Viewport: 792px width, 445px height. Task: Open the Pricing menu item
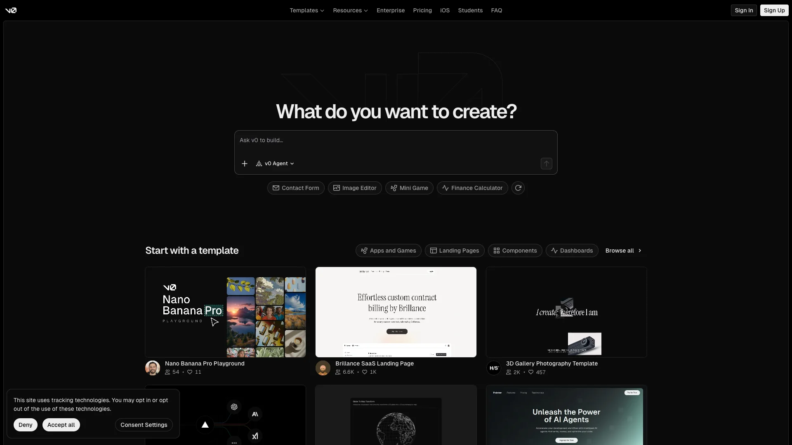click(422, 10)
